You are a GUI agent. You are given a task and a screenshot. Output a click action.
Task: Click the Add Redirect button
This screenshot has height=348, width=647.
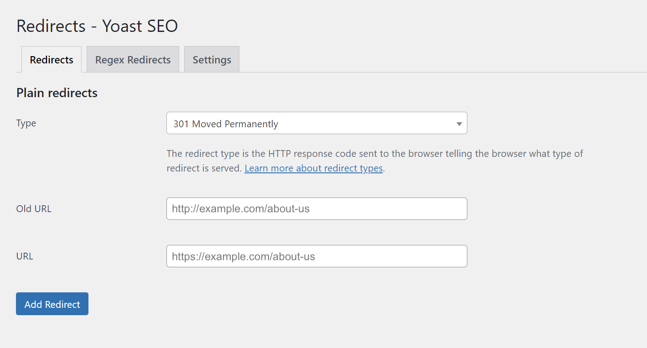pyautogui.click(x=52, y=303)
